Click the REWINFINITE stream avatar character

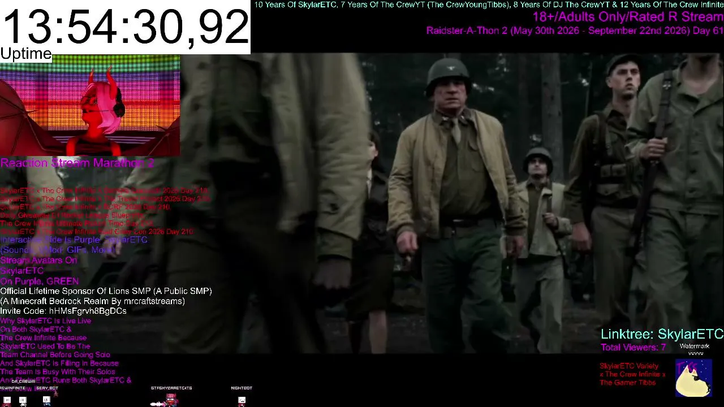7,400
